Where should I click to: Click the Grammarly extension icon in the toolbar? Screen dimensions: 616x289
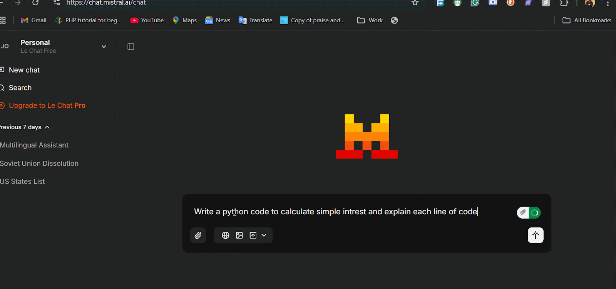475,3
